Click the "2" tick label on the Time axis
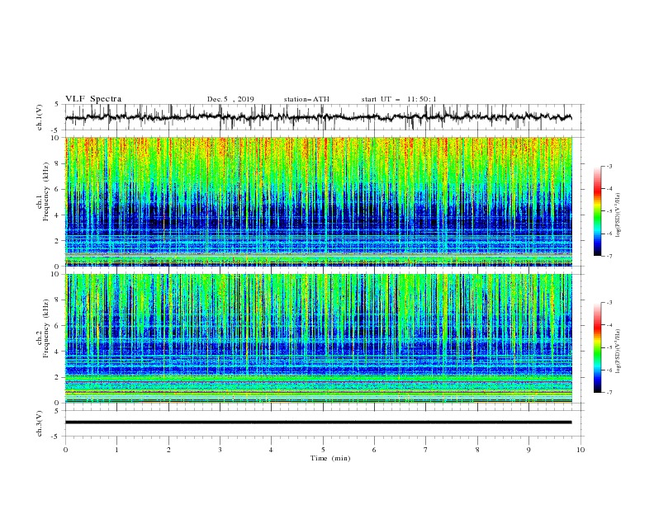Image resolution: width=654 pixels, height=505 pixels. 168,450
